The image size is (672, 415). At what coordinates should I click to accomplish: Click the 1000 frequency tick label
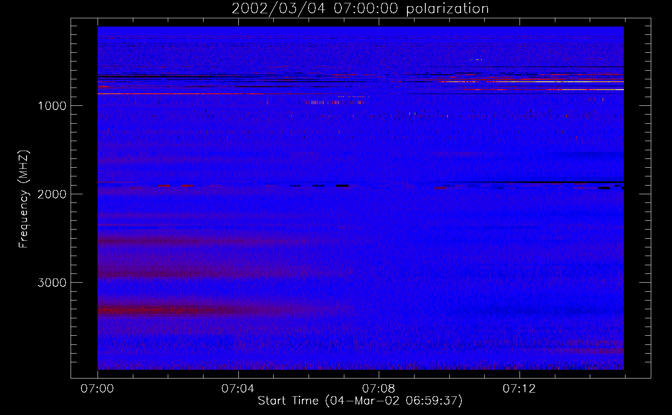coord(52,106)
